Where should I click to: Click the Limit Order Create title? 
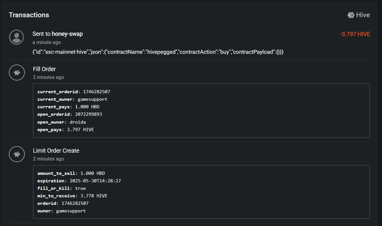[56, 151]
